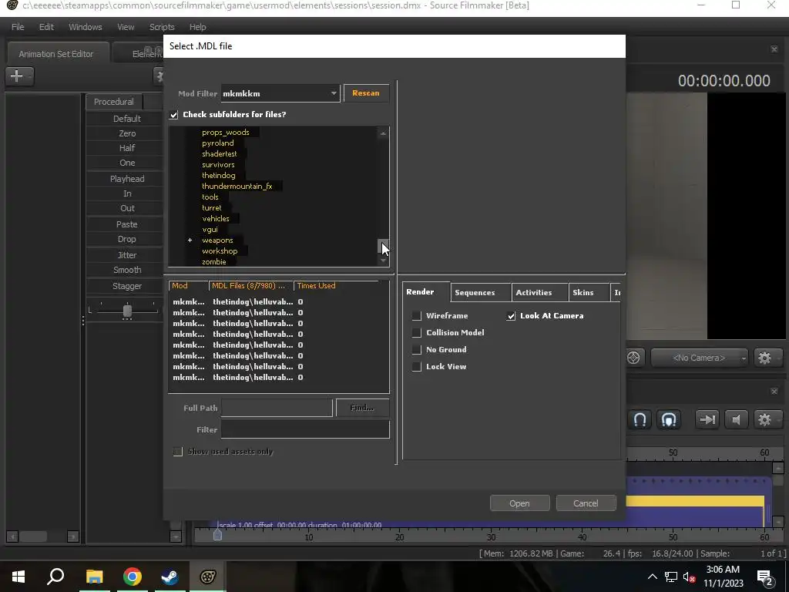Apply the Smooth procedural preset

tap(127, 270)
